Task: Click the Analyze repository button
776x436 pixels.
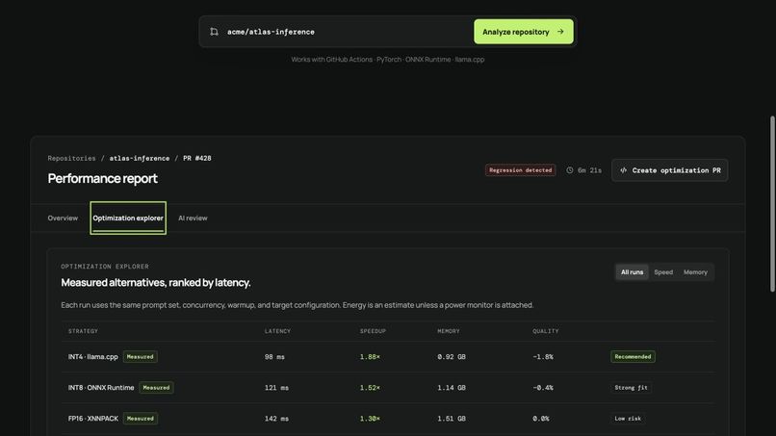Action: (x=524, y=32)
